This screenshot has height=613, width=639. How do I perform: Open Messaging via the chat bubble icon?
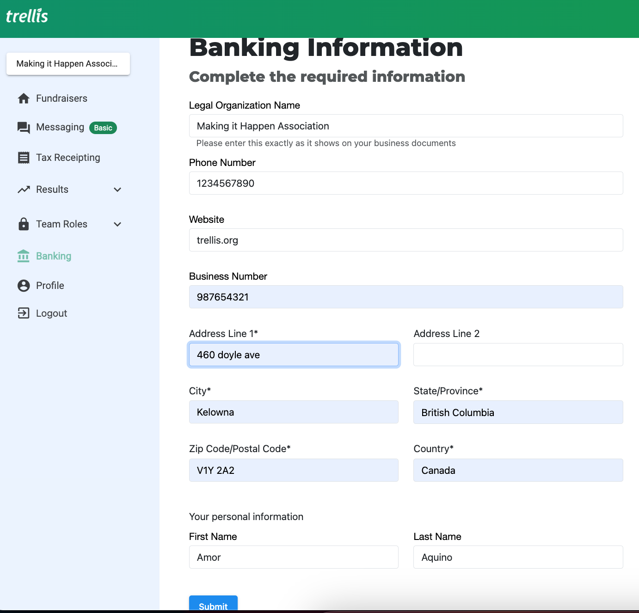23,127
